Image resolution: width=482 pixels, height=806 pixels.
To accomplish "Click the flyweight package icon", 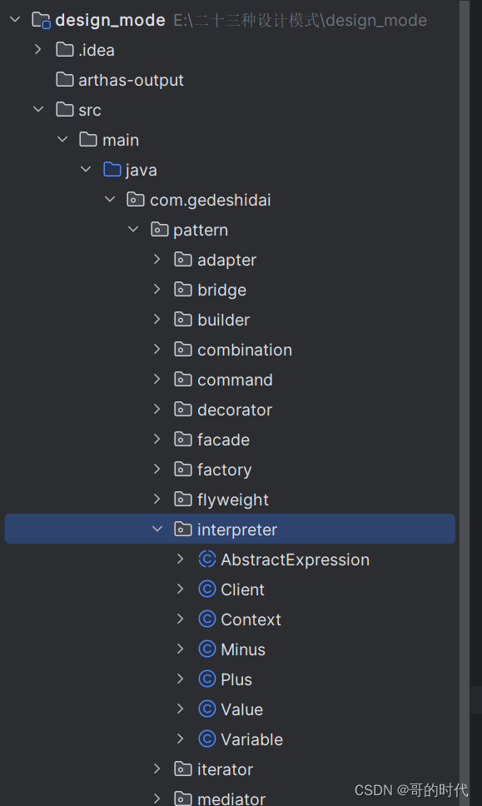I will click(x=183, y=499).
